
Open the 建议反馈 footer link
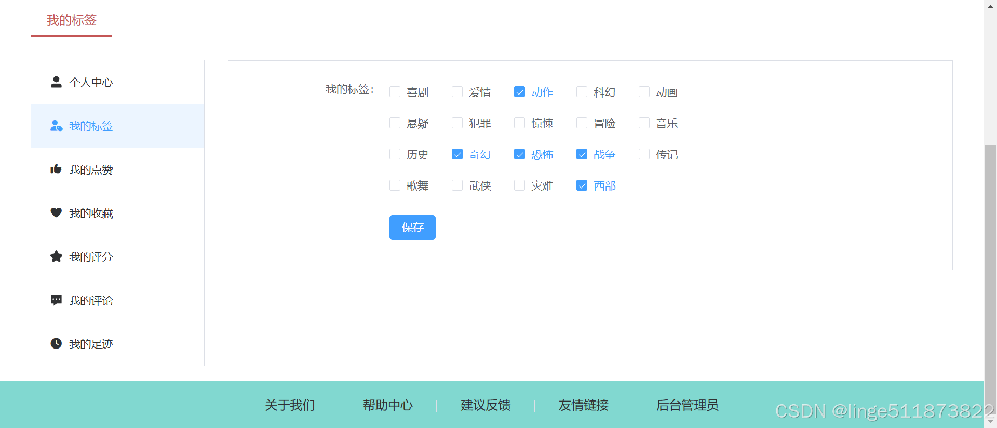(x=486, y=405)
